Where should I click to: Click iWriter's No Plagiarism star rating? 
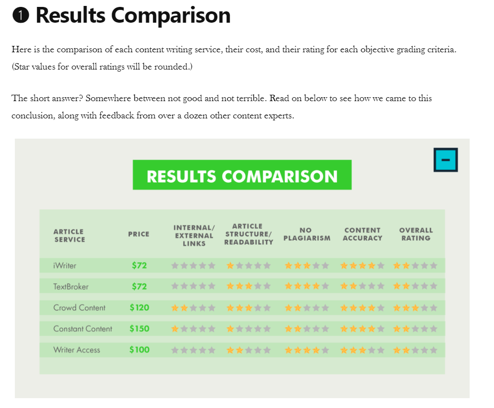(306, 265)
